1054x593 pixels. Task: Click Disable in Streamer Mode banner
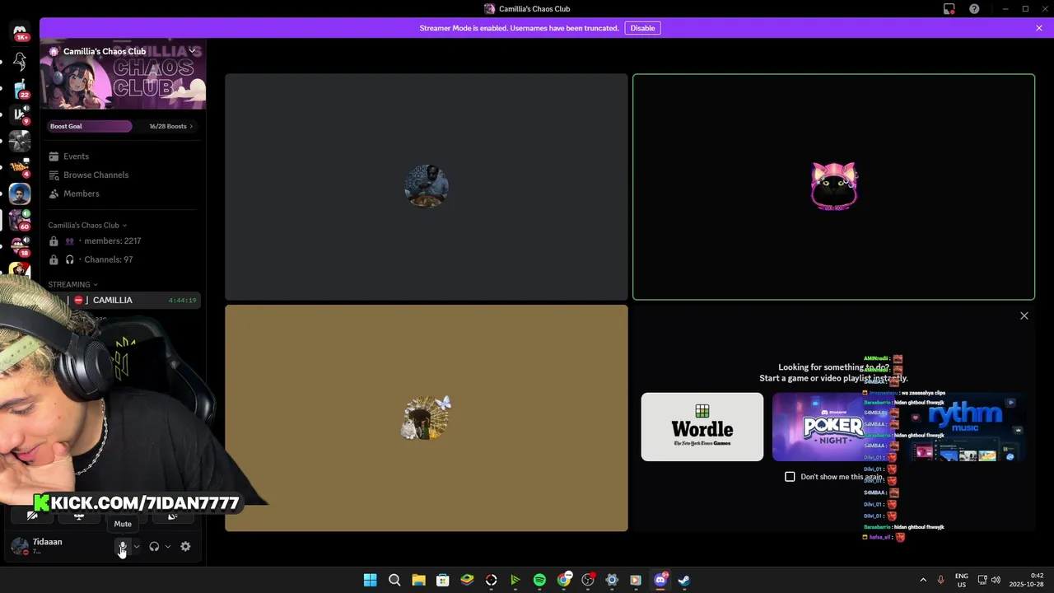[x=642, y=28]
